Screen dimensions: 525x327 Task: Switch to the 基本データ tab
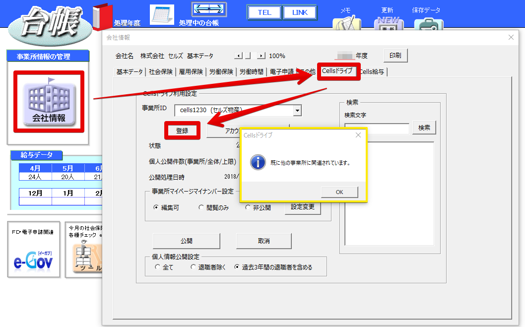tap(130, 71)
